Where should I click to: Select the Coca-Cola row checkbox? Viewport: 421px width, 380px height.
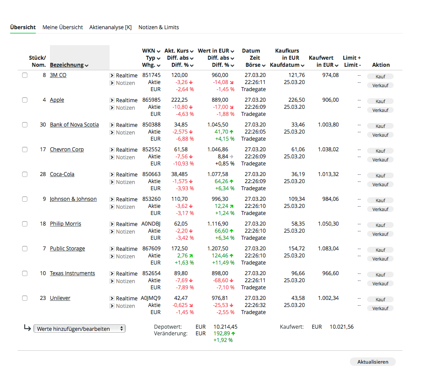pos(25,174)
